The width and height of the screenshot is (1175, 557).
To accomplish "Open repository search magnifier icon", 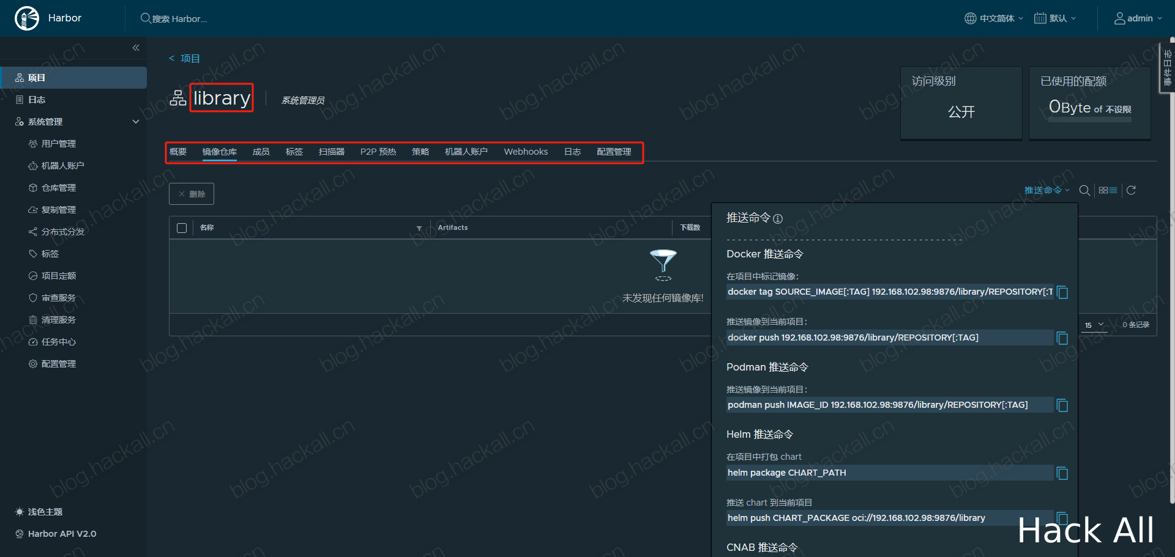I will pyautogui.click(x=1084, y=190).
